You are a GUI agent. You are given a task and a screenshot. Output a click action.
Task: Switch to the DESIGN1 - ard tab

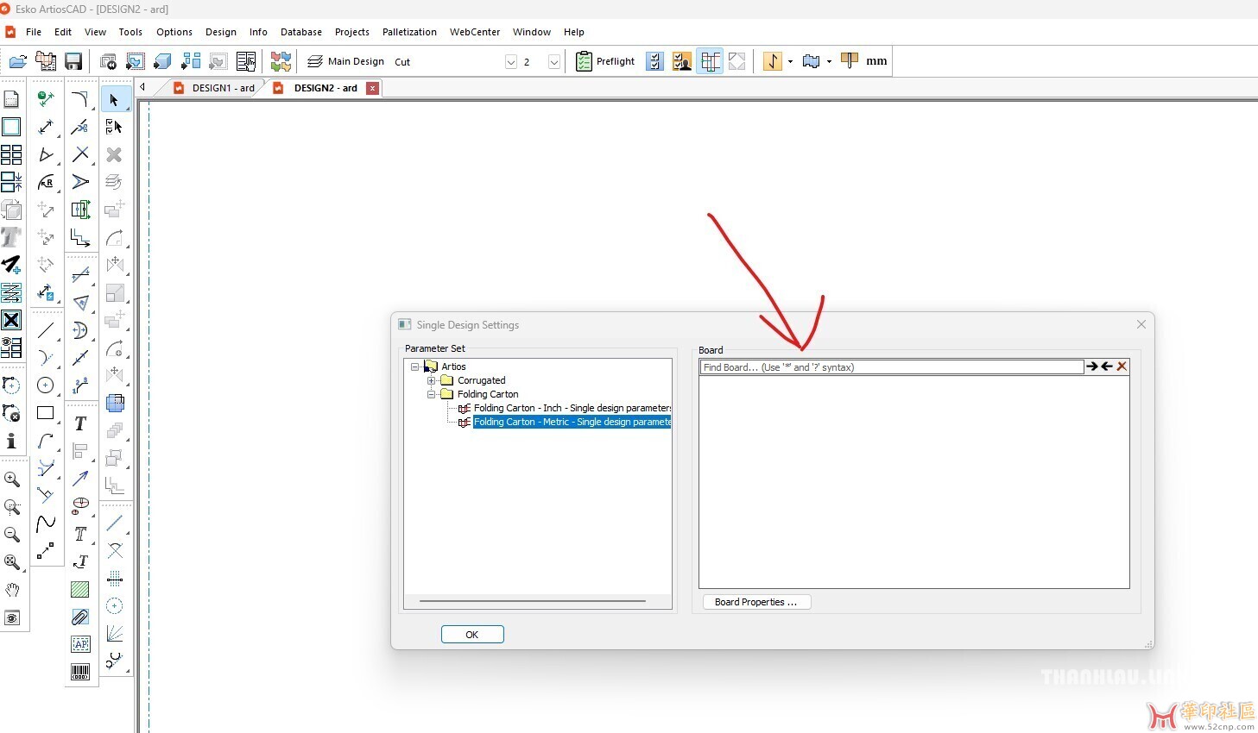(x=216, y=88)
